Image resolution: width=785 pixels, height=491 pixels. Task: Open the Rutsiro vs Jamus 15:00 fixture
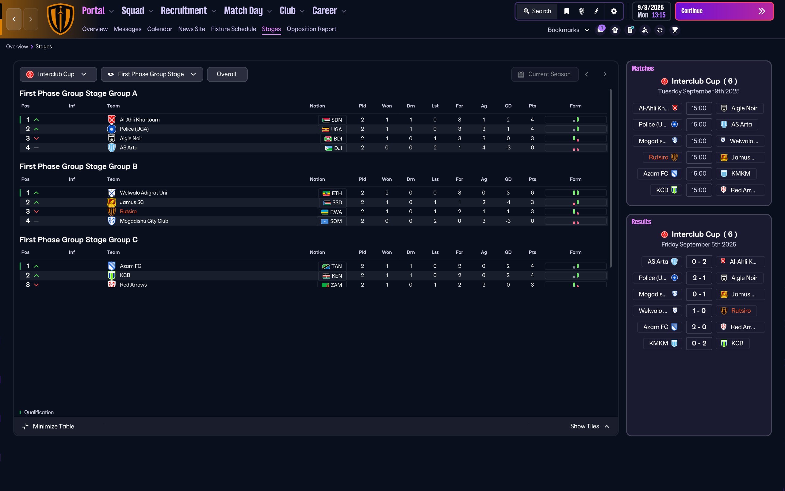tap(699, 157)
